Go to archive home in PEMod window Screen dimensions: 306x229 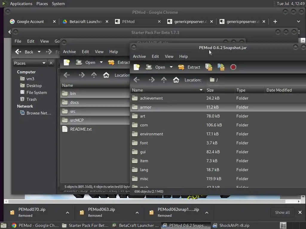176,80
